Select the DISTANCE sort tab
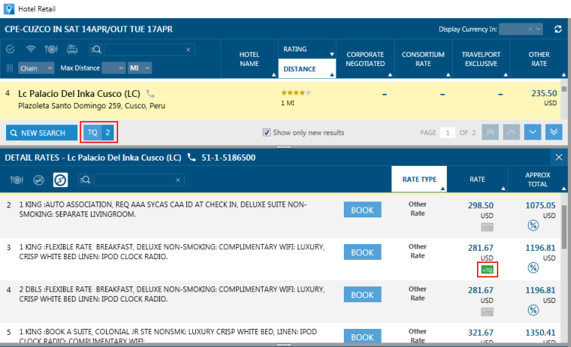Screen dimensions: 571x347 click(x=306, y=69)
